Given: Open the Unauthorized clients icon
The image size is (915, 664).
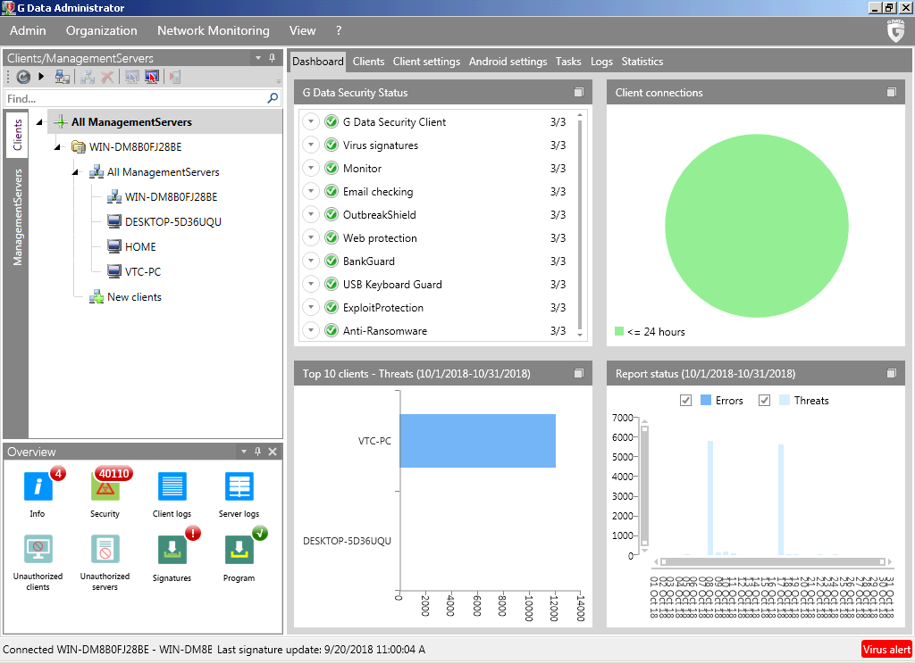Looking at the screenshot, I should tap(38, 550).
